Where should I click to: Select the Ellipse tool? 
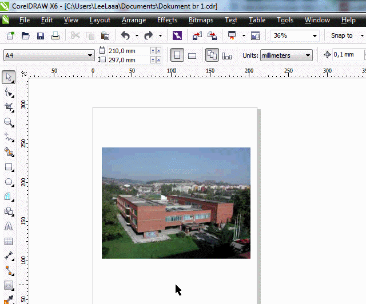[x=9, y=182]
